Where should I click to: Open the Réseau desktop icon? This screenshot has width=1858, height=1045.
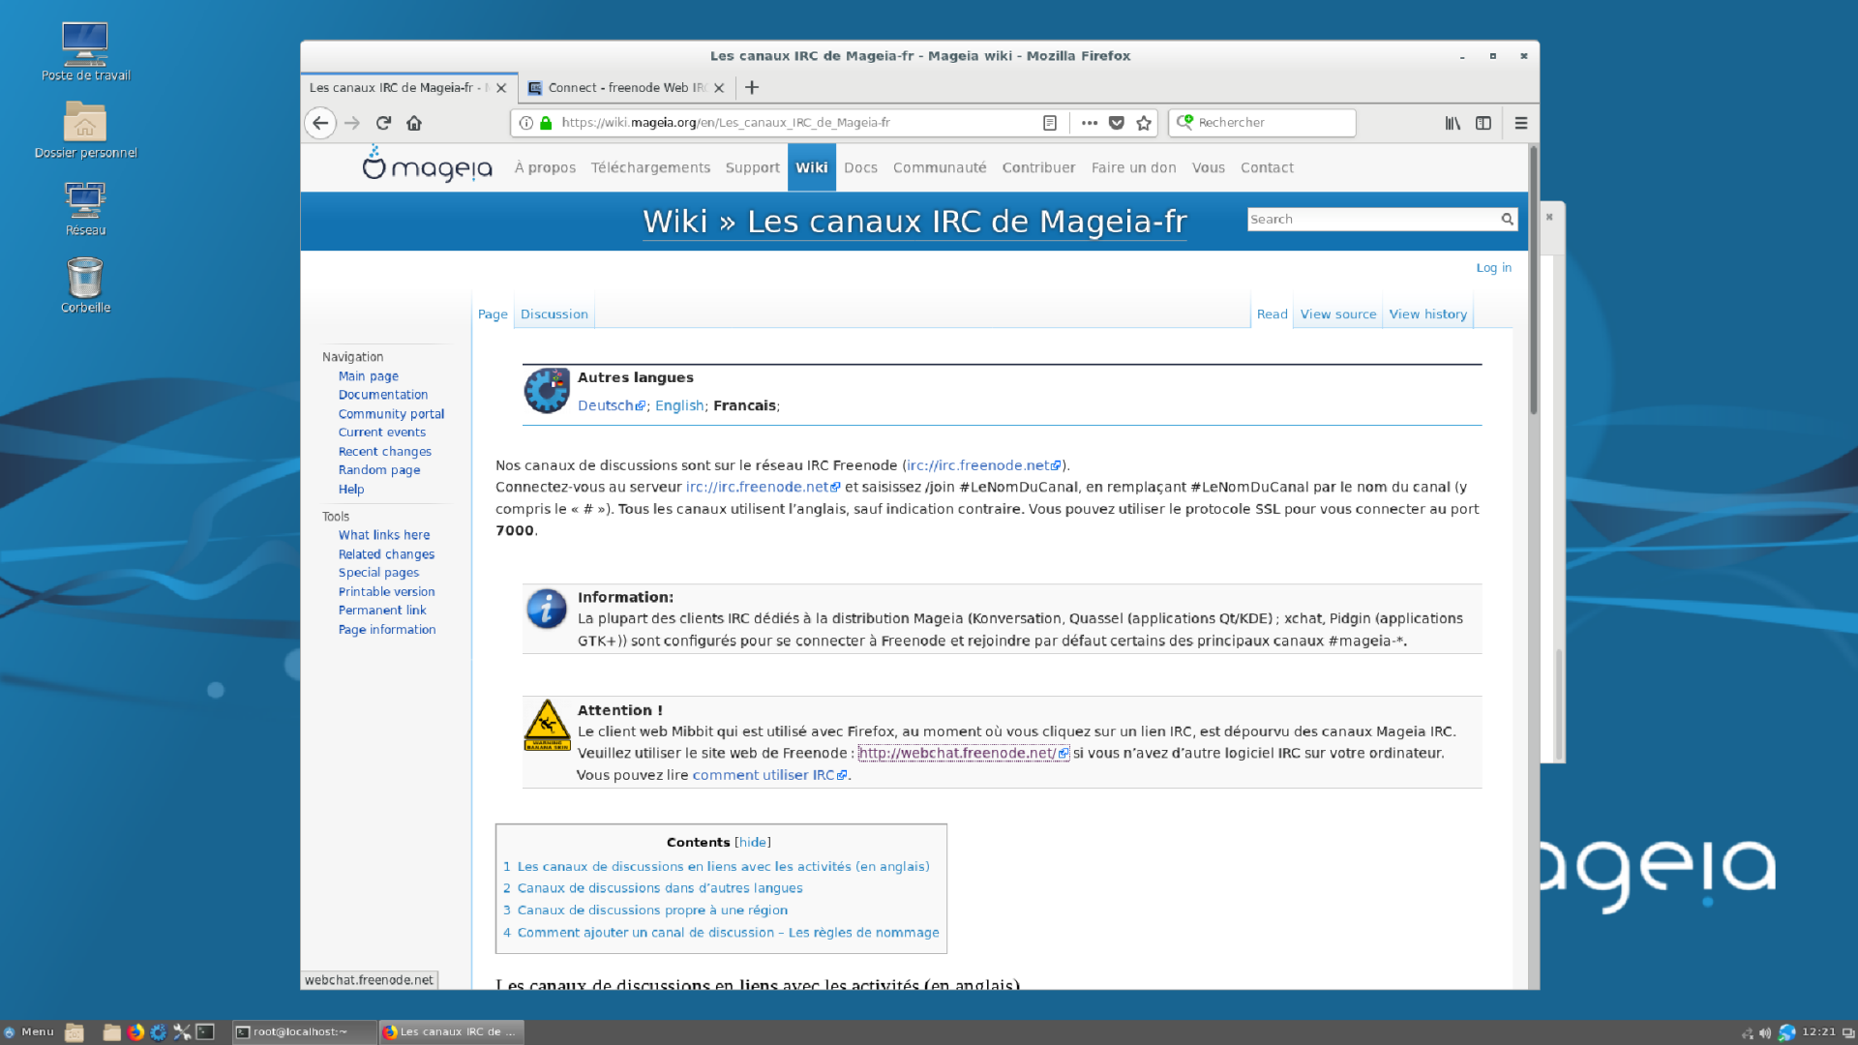click(85, 207)
